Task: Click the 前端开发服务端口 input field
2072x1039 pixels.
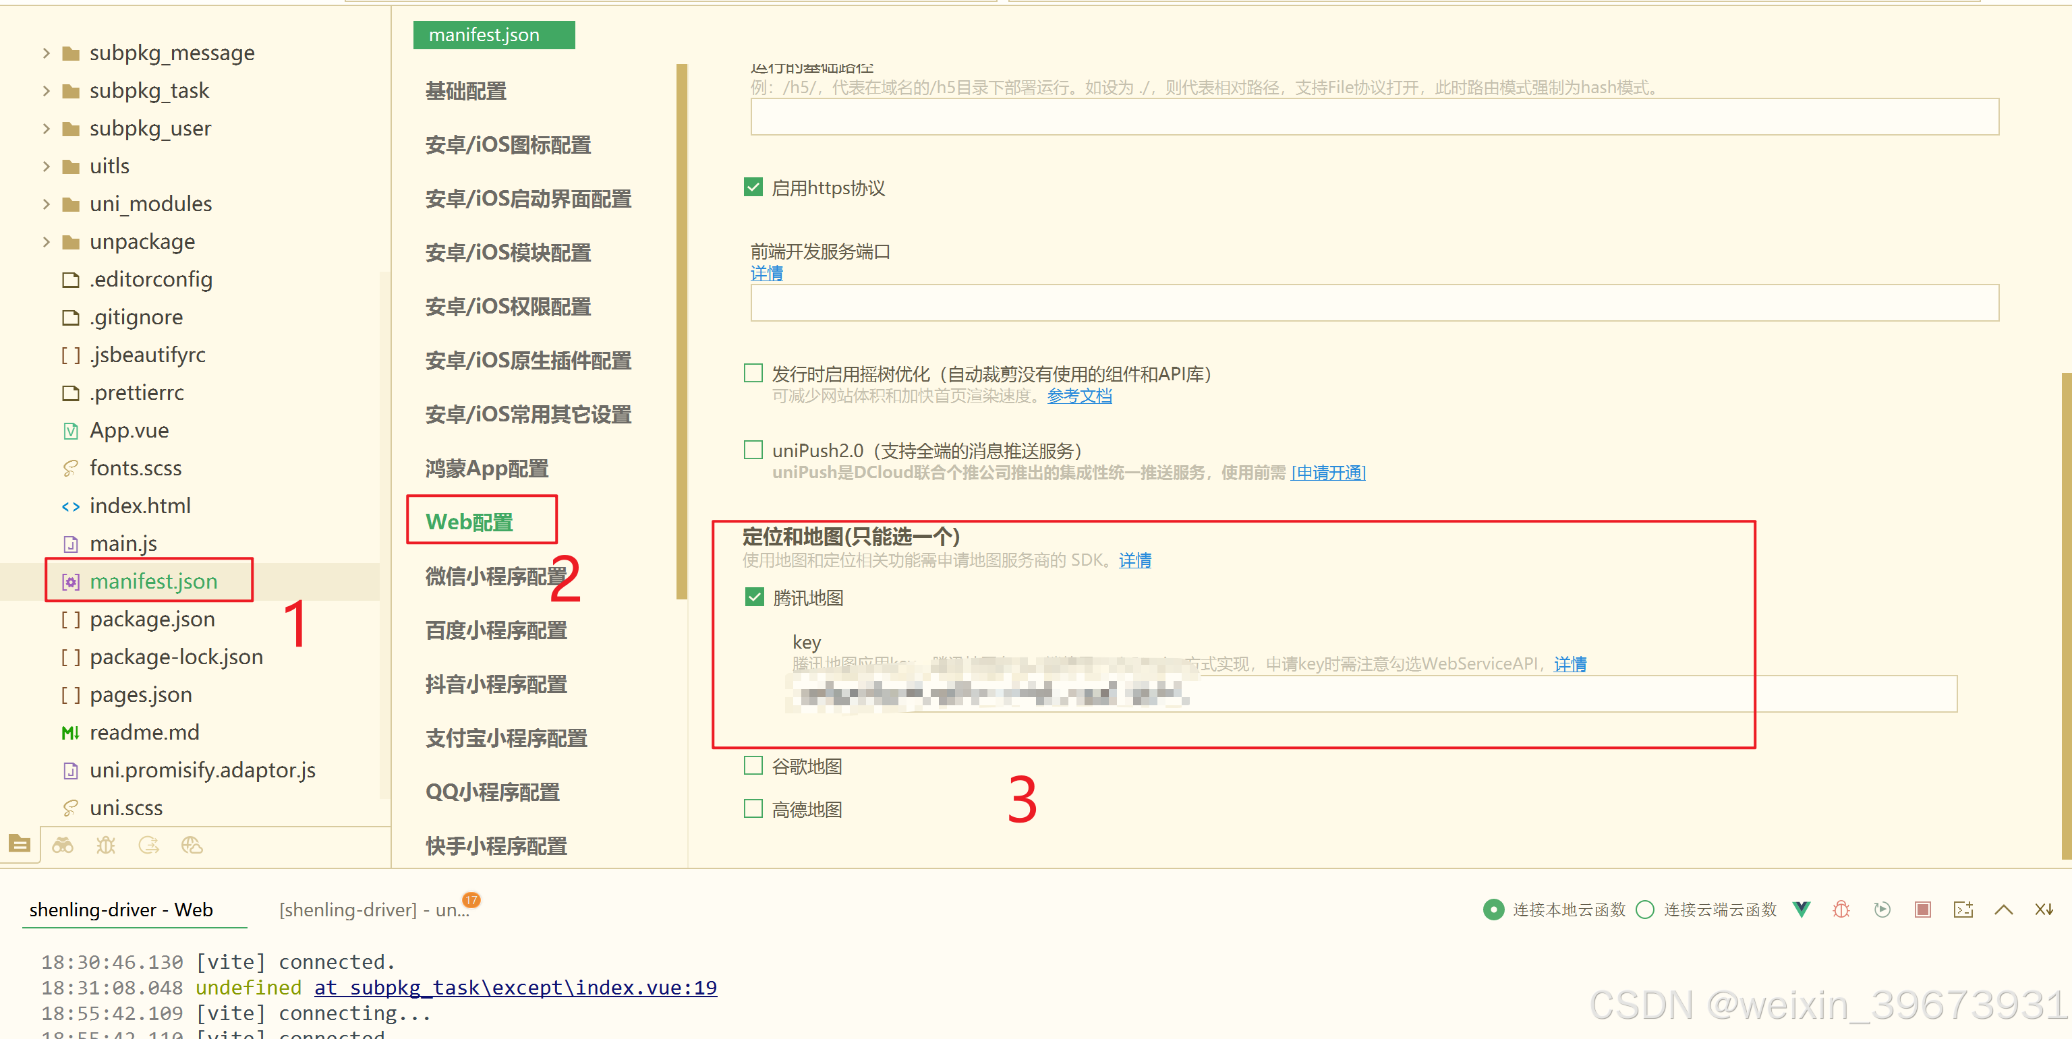Action: coord(1374,302)
